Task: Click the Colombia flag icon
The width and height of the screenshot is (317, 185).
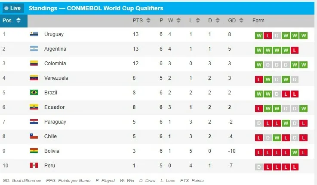Action: (34, 64)
